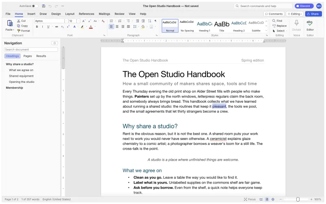Screen dimensions: 326x204
Task: Apply text effects with blue A icon
Action: (74, 27)
